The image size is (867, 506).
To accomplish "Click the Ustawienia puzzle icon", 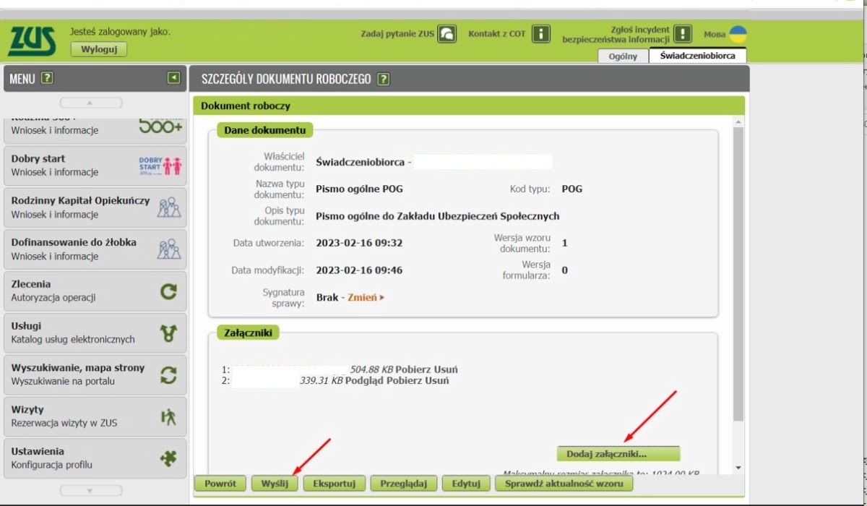I will [x=168, y=458].
